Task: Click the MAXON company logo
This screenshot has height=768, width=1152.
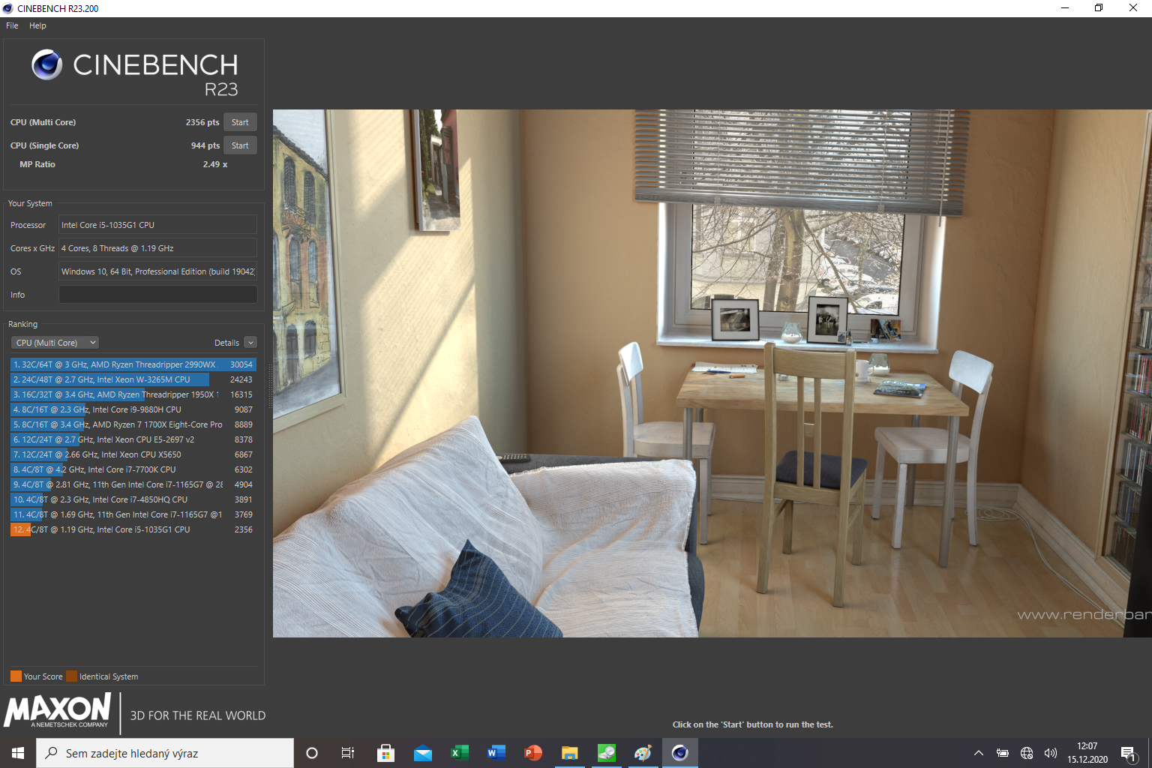Action: [x=58, y=711]
